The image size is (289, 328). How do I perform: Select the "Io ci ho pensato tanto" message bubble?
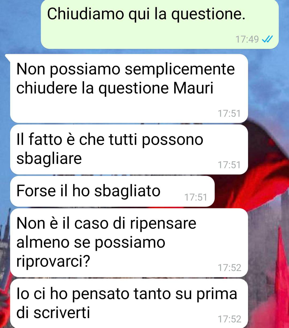tap(129, 303)
